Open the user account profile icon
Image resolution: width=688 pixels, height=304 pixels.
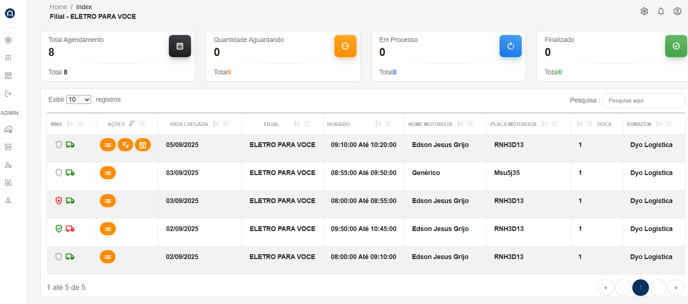(x=677, y=11)
